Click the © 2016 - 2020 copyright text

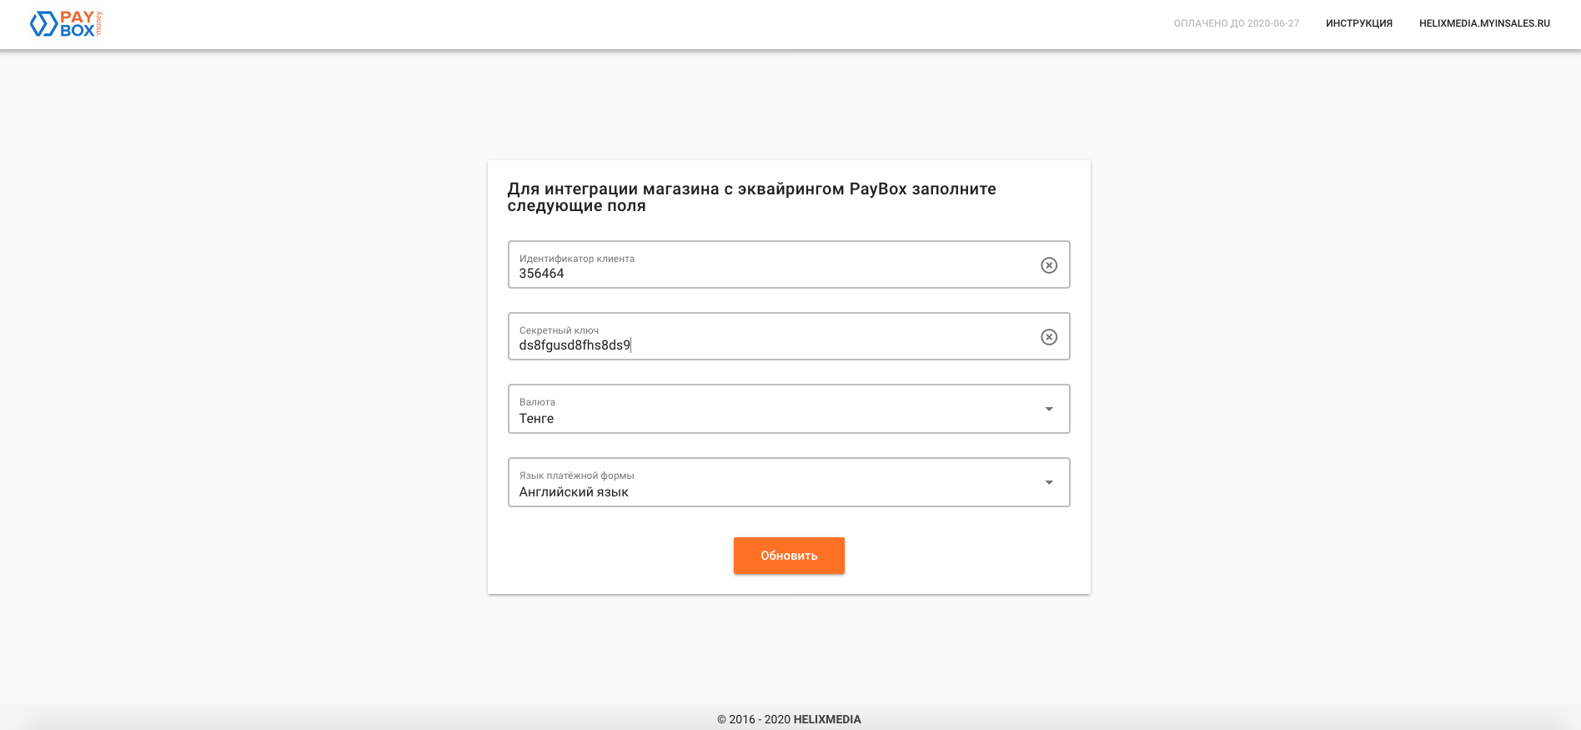(x=753, y=719)
